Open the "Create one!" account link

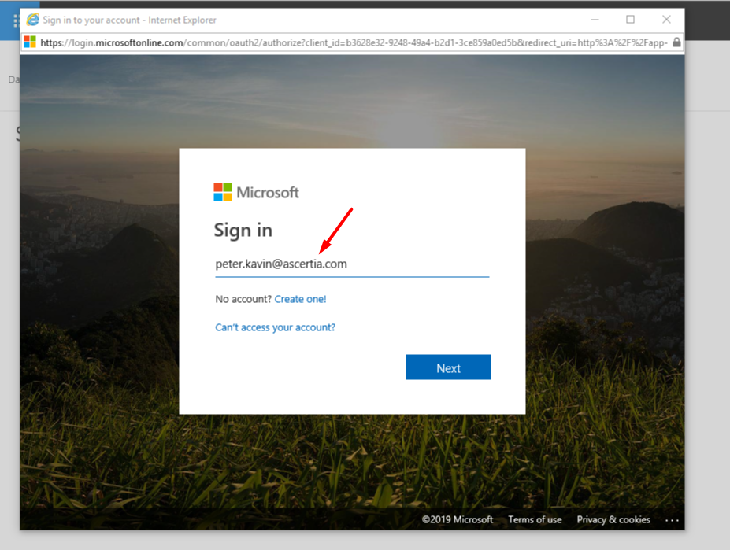tap(300, 299)
